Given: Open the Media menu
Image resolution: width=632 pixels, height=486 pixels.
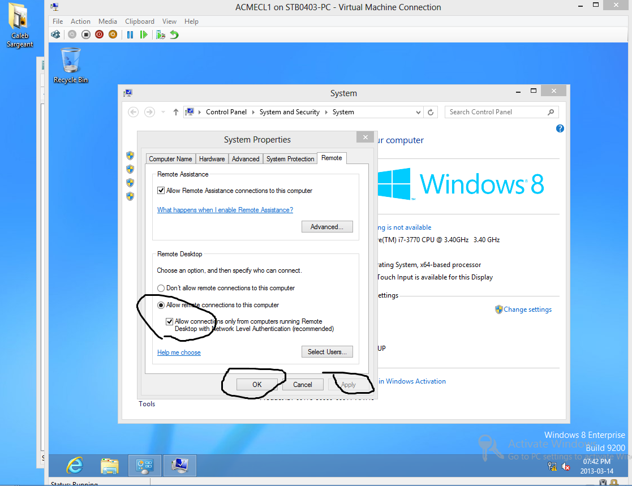Looking at the screenshot, I should (x=108, y=21).
